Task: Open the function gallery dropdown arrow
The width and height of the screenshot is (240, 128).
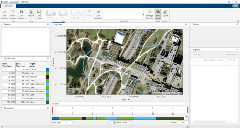Action: (x=143, y=14)
